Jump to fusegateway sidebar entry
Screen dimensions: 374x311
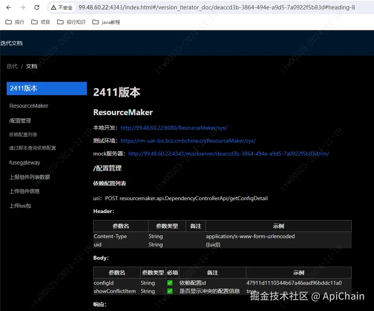[x=25, y=163]
